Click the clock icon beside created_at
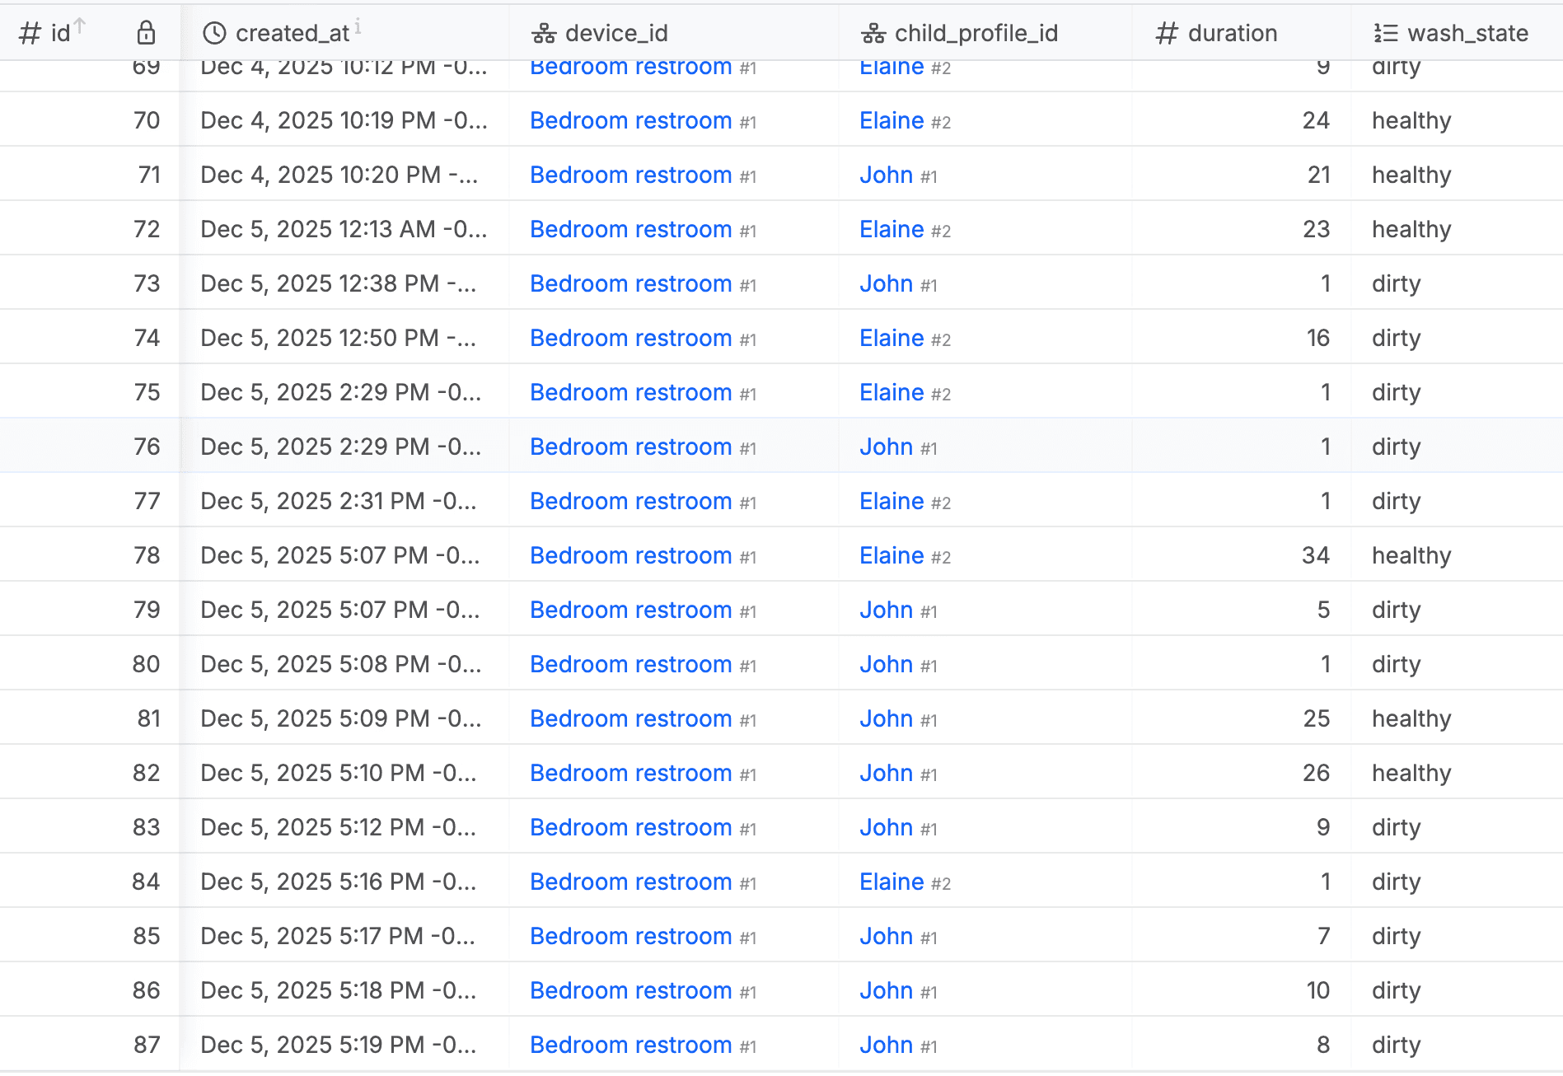The height and width of the screenshot is (1076, 1563). 214,33
